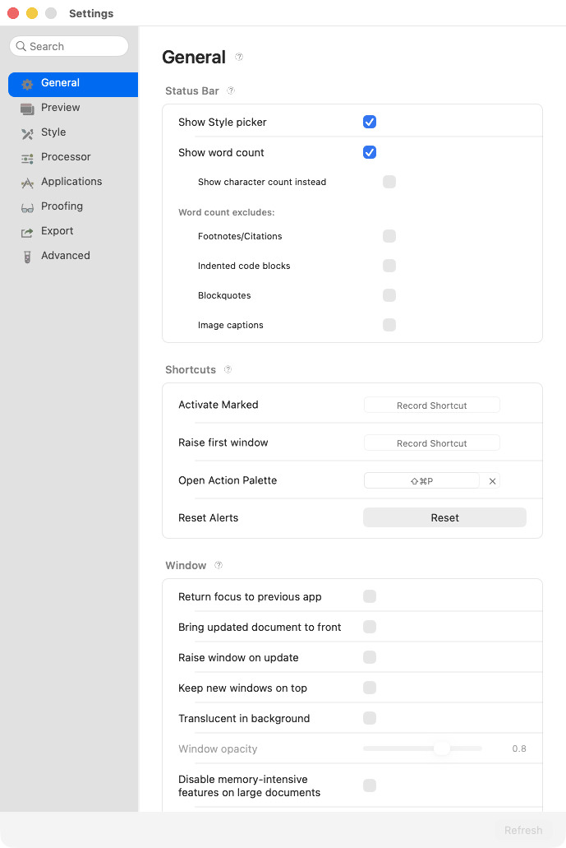This screenshot has width=566, height=848.
Task: Open the Applications settings pane
Action: coord(73,182)
